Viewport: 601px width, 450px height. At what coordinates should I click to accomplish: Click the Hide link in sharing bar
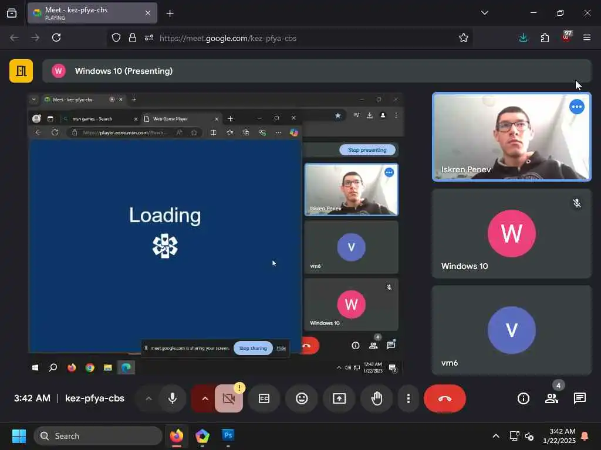click(281, 348)
